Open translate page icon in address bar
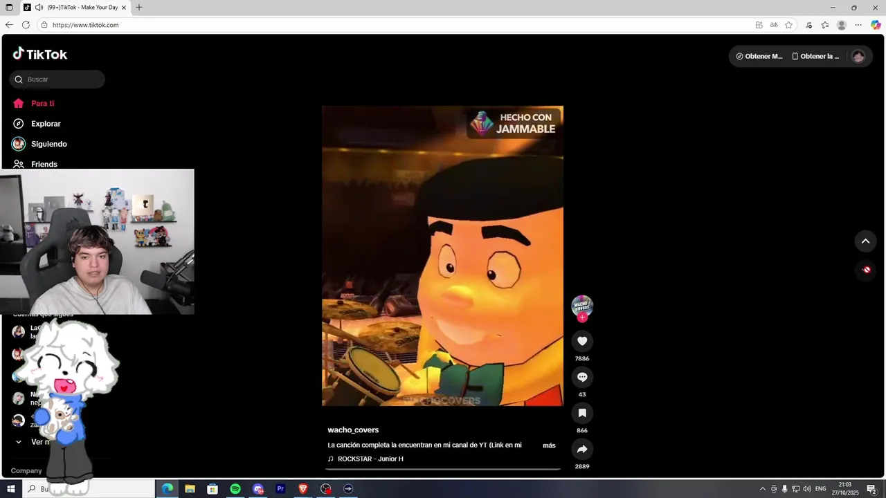Image resolution: width=886 pixels, height=498 pixels. [x=774, y=25]
